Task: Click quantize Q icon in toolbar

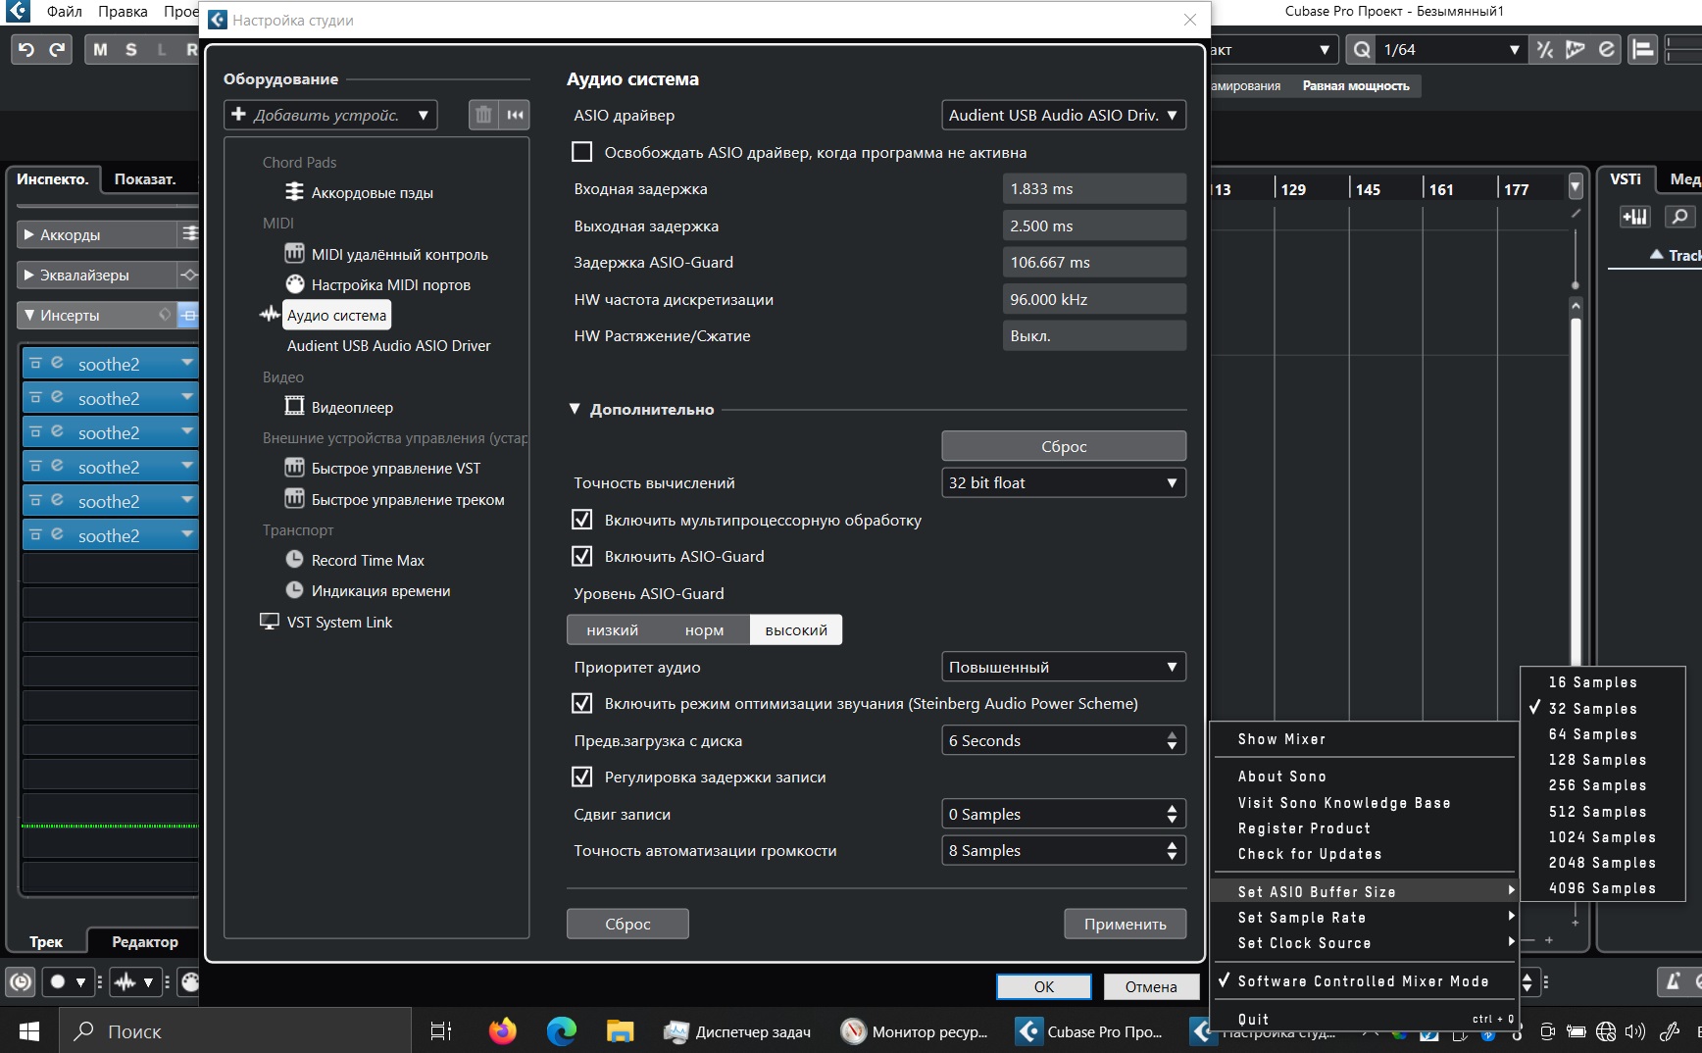Action: (1362, 49)
